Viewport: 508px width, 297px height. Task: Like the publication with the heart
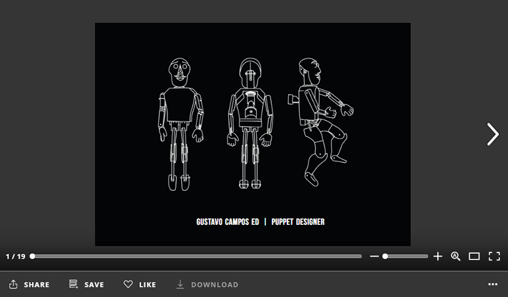(140, 285)
